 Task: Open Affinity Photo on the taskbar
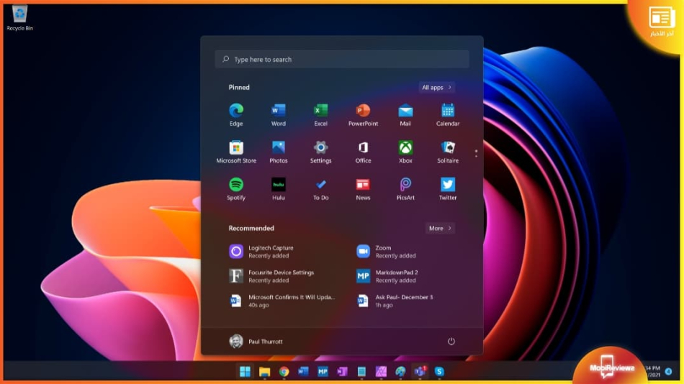click(381, 371)
